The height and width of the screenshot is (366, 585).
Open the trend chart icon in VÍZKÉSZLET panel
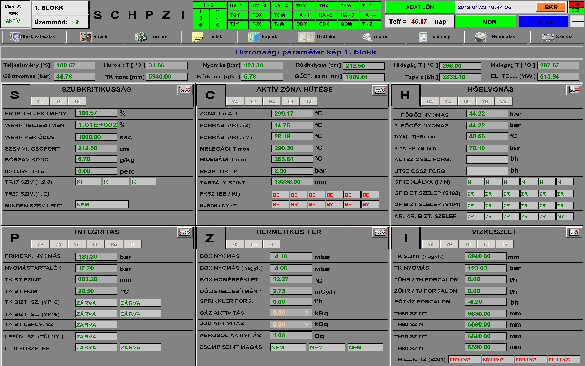[574, 232]
